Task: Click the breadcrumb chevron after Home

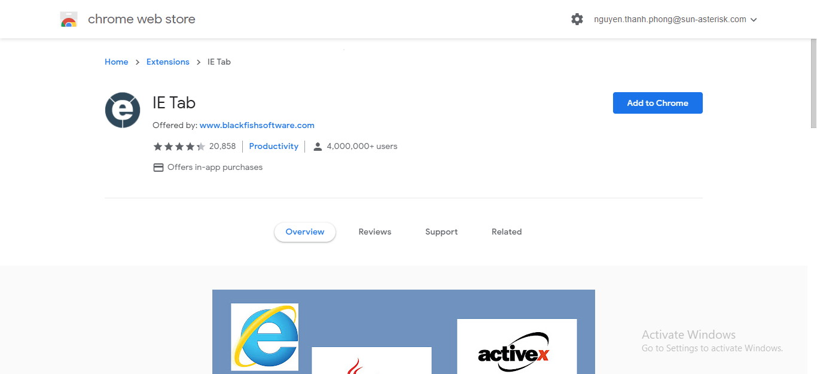Action: point(138,62)
